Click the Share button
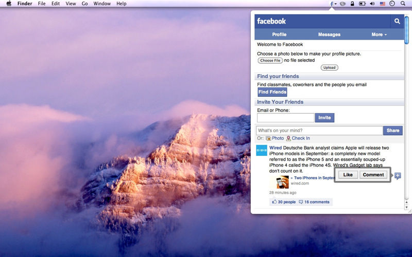Image resolution: width=412 pixels, height=257 pixels. coord(392,131)
